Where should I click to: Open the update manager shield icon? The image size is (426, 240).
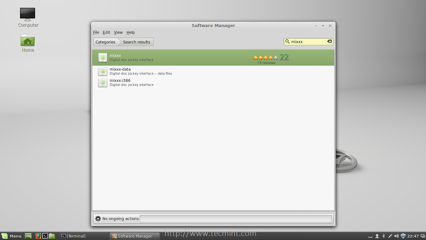click(x=403, y=236)
